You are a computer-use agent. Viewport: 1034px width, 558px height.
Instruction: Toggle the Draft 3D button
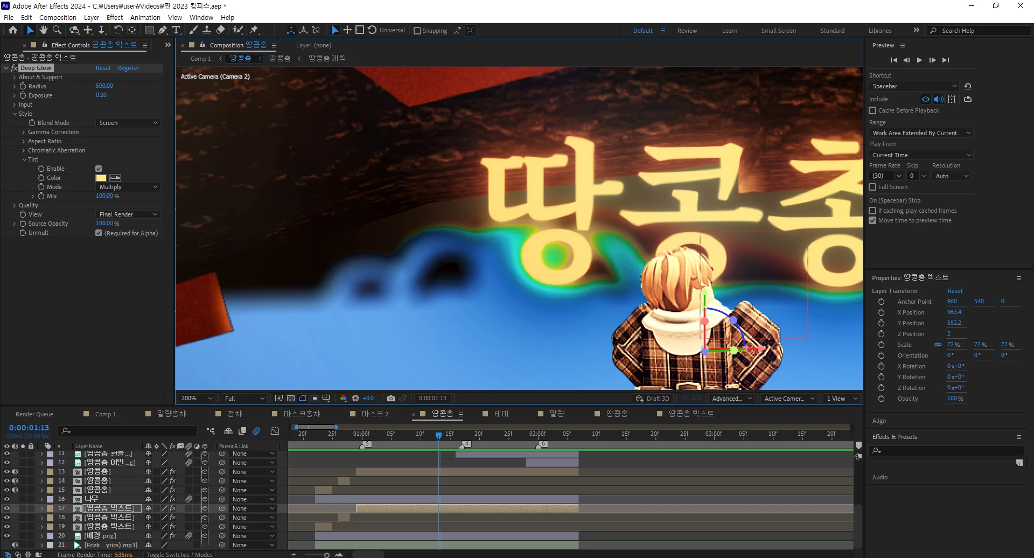click(x=653, y=399)
